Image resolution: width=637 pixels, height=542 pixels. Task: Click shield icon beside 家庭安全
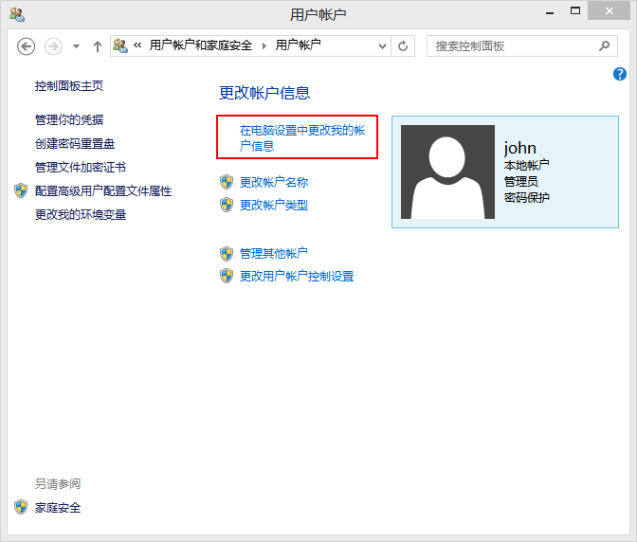pyautogui.click(x=21, y=507)
